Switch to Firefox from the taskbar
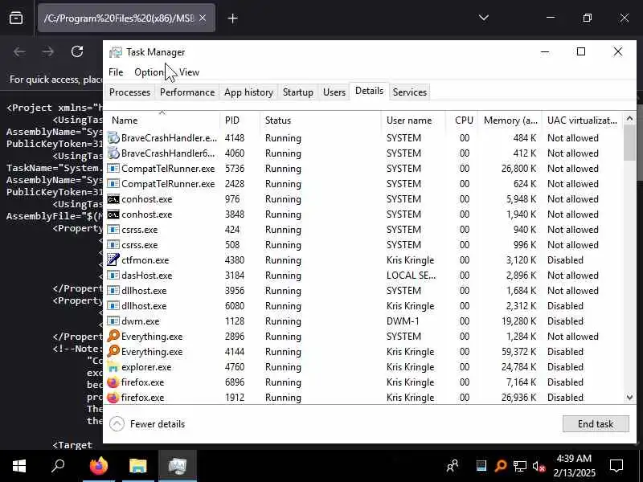The height and width of the screenshot is (482, 643). (99, 466)
